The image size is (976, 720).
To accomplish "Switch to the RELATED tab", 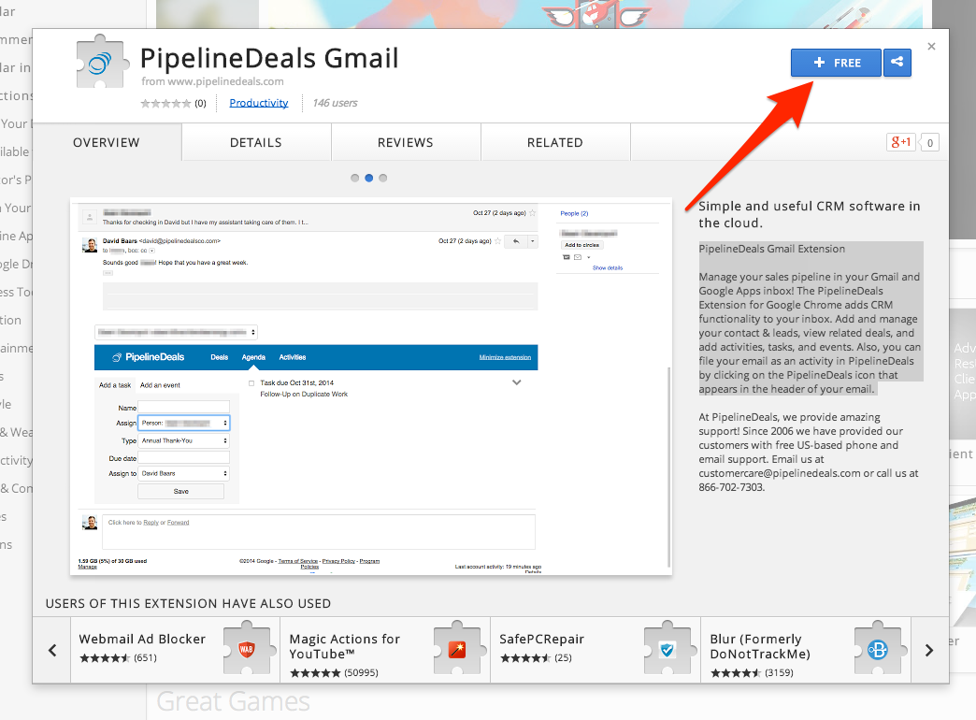I will [x=555, y=143].
